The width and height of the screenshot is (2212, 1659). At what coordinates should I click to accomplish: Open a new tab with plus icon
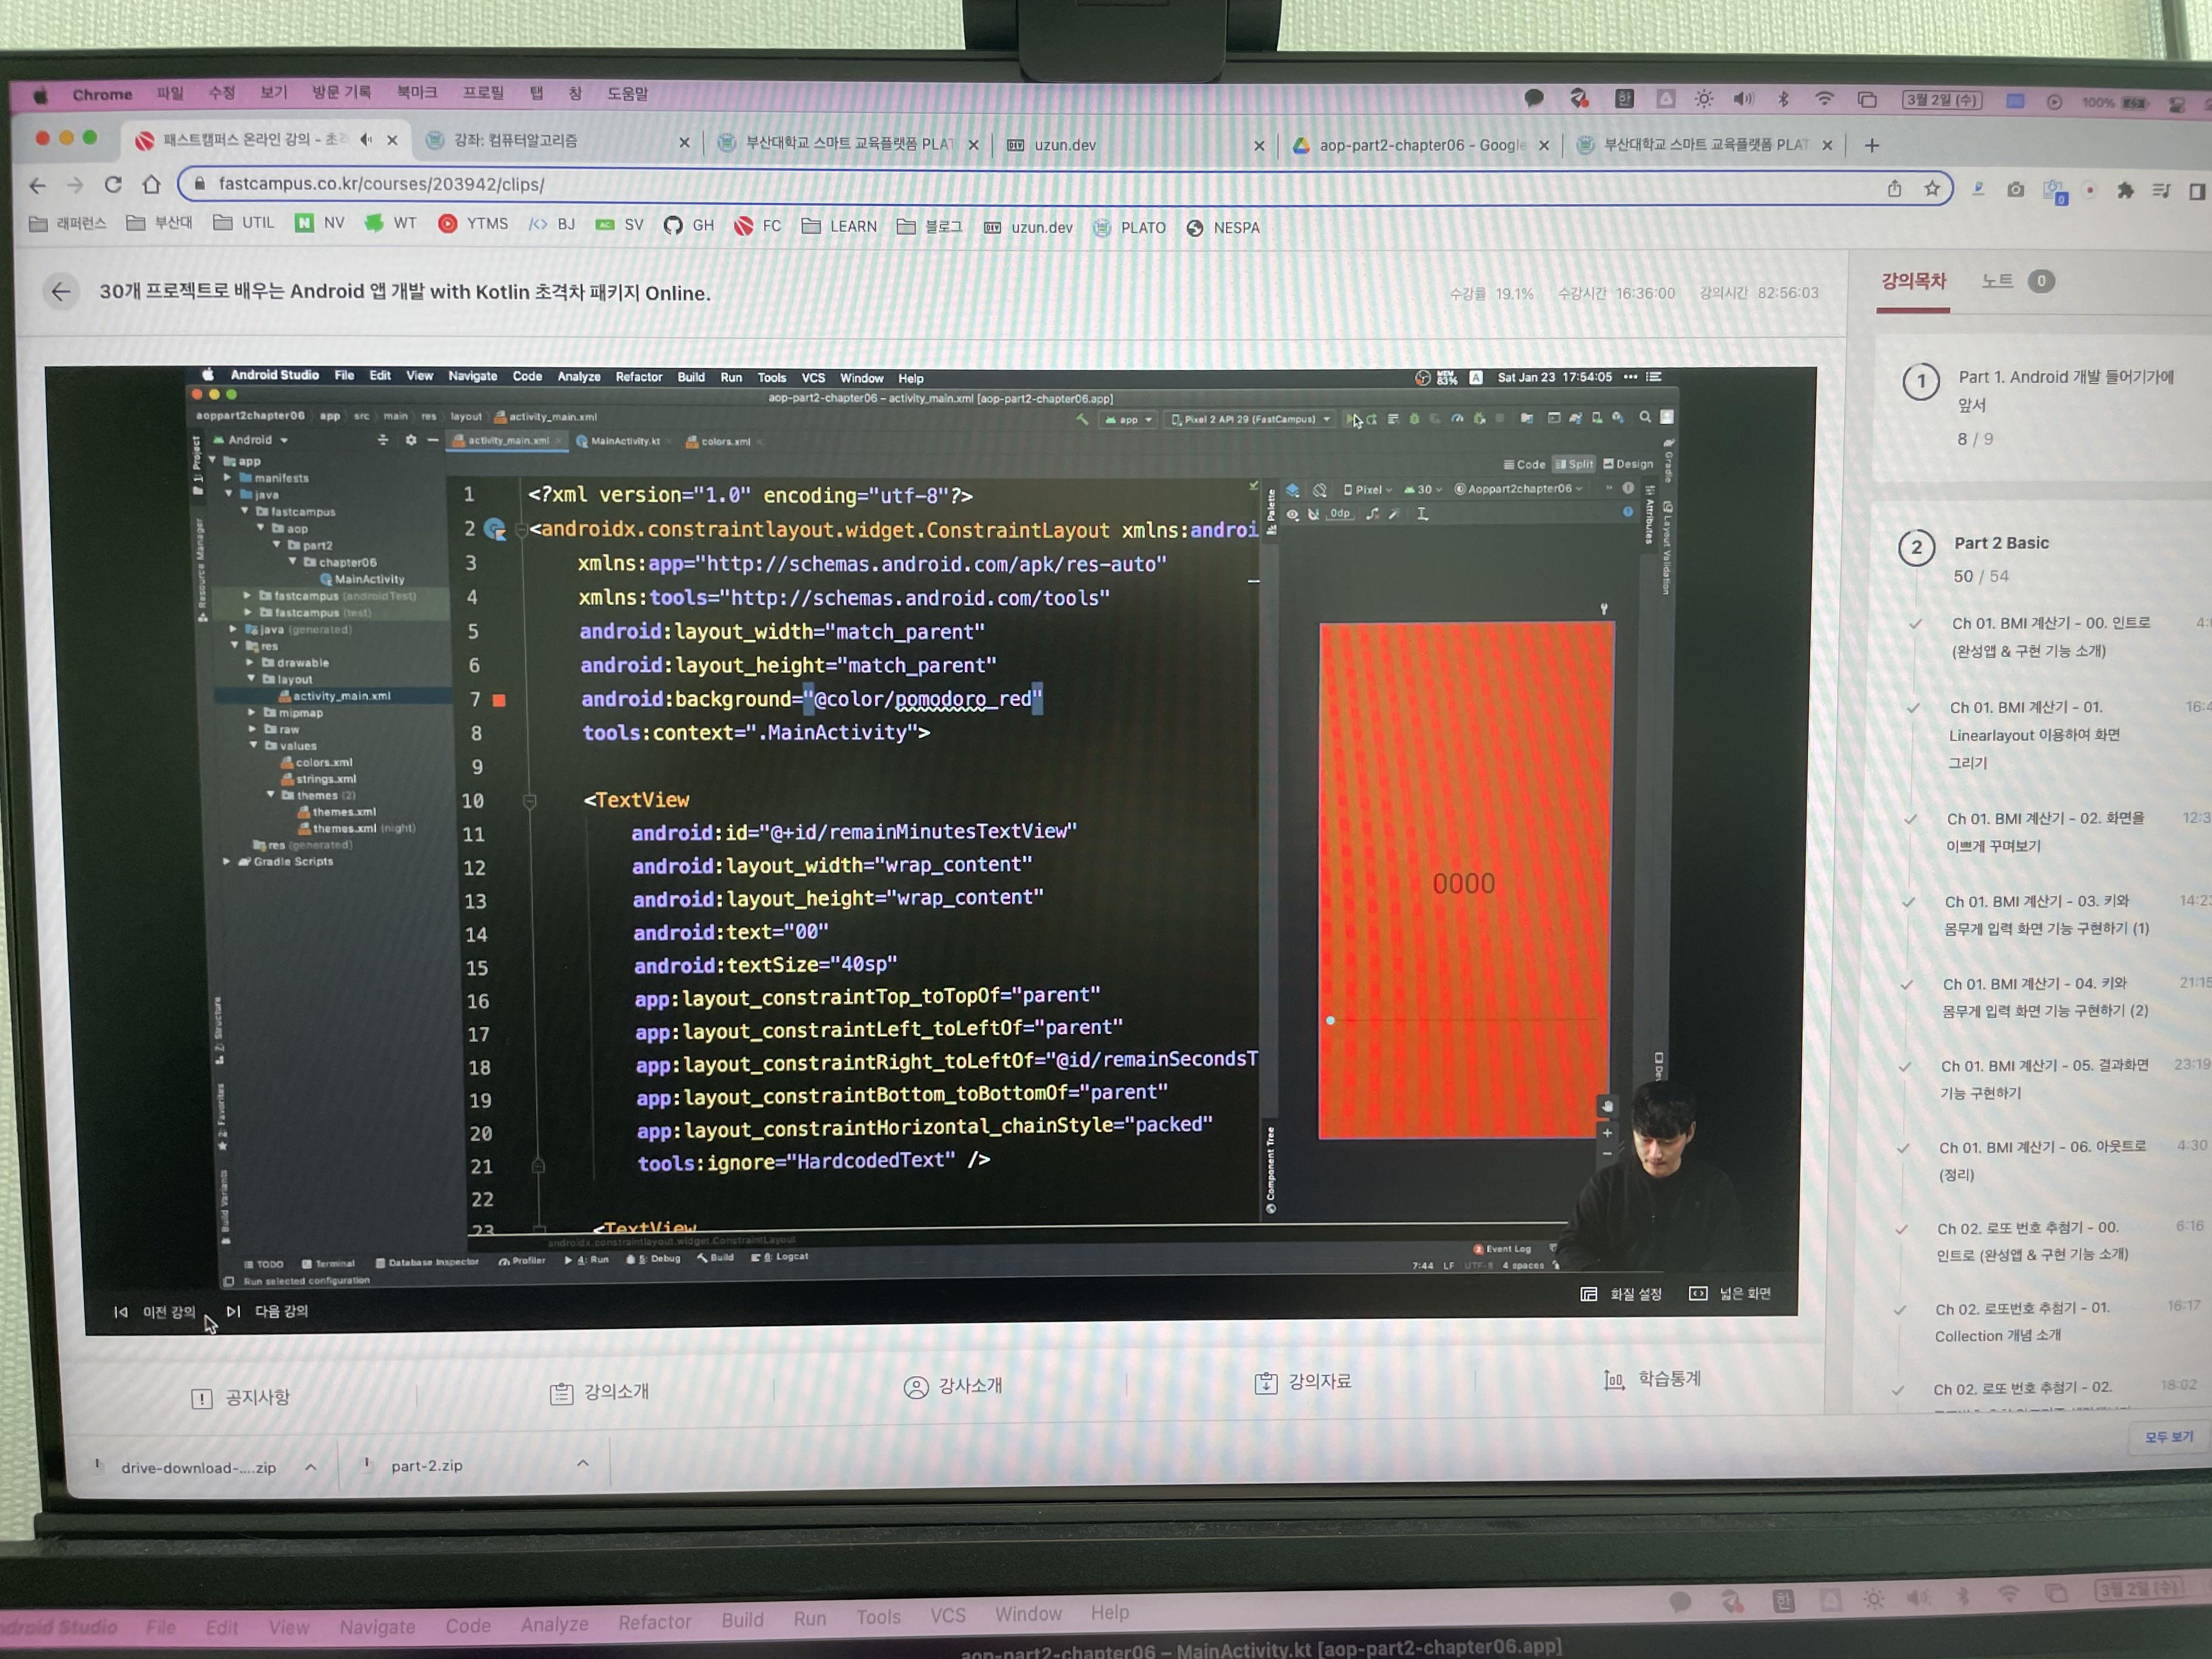pos(1872,145)
